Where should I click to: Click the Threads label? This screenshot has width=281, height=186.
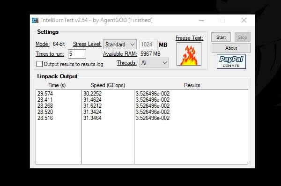coord(127,63)
